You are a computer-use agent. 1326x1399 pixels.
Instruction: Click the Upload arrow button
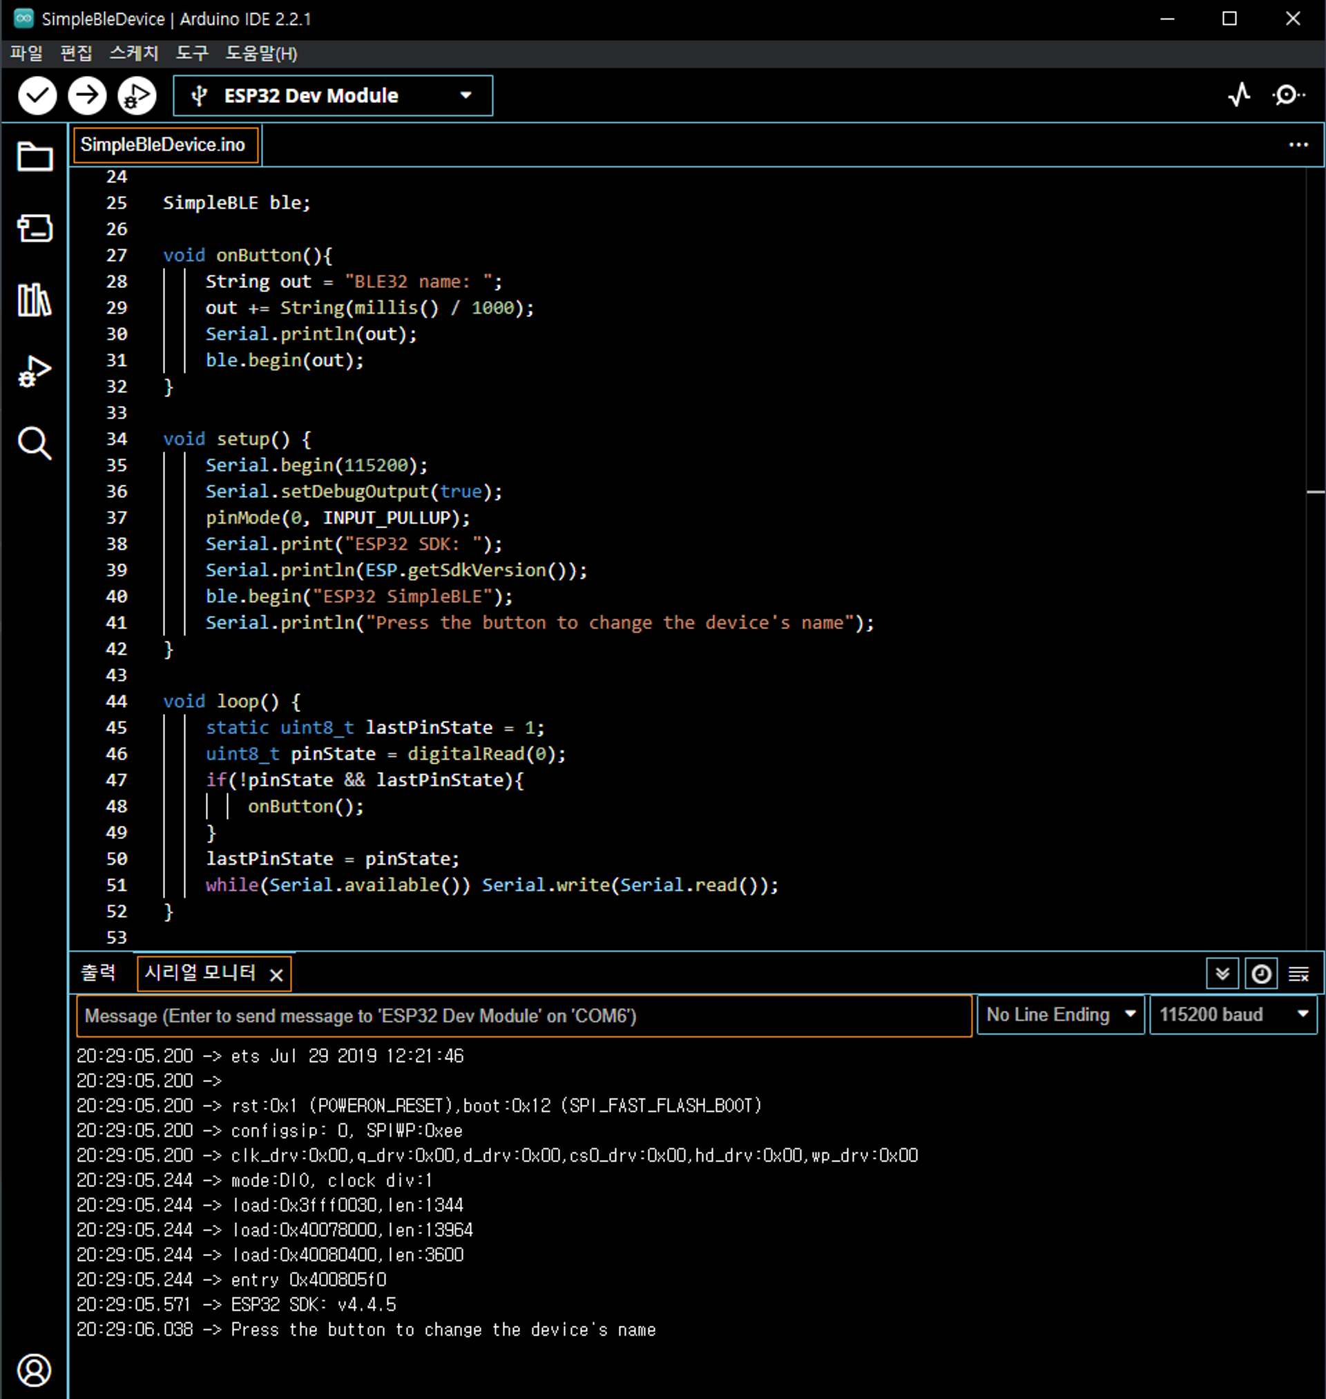87,95
